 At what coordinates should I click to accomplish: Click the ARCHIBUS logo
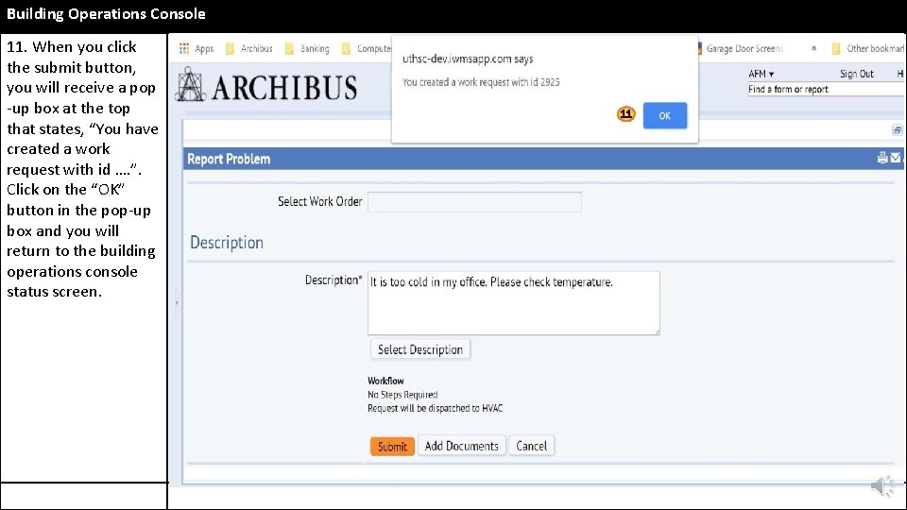(266, 86)
